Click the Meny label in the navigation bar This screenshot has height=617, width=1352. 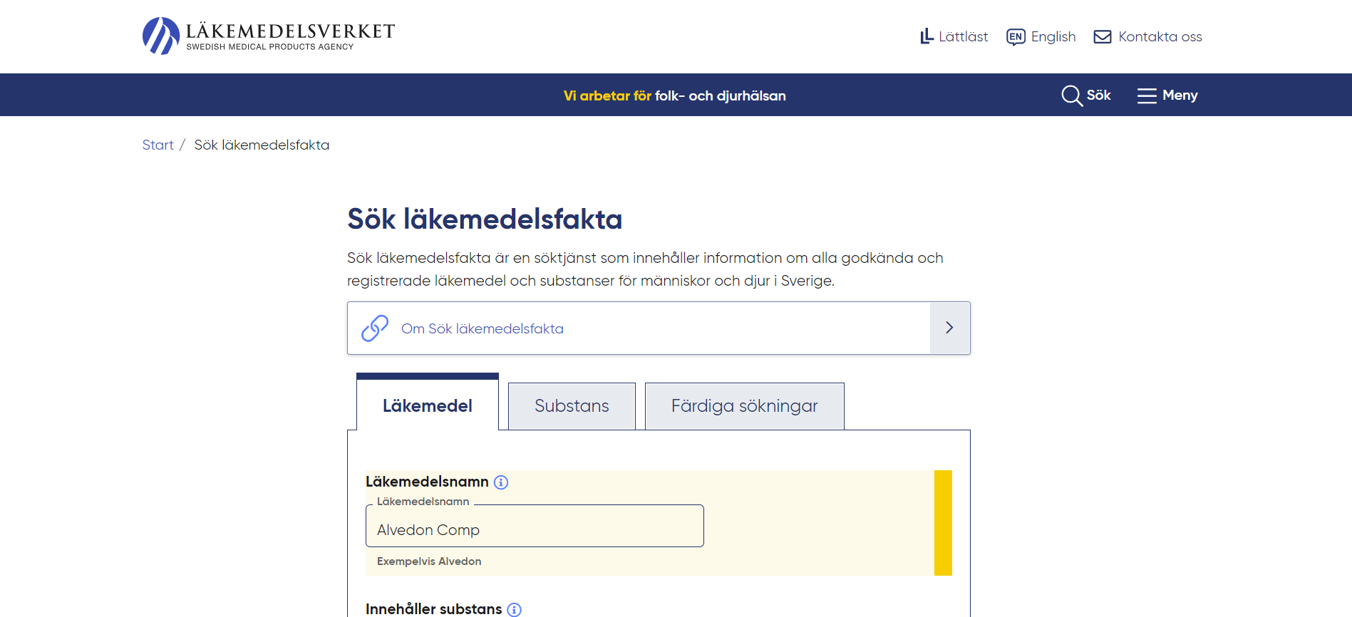tap(1180, 95)
